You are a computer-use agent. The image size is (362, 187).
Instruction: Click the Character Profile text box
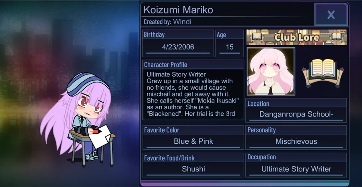pyautogui.click(x=193, y=94)
